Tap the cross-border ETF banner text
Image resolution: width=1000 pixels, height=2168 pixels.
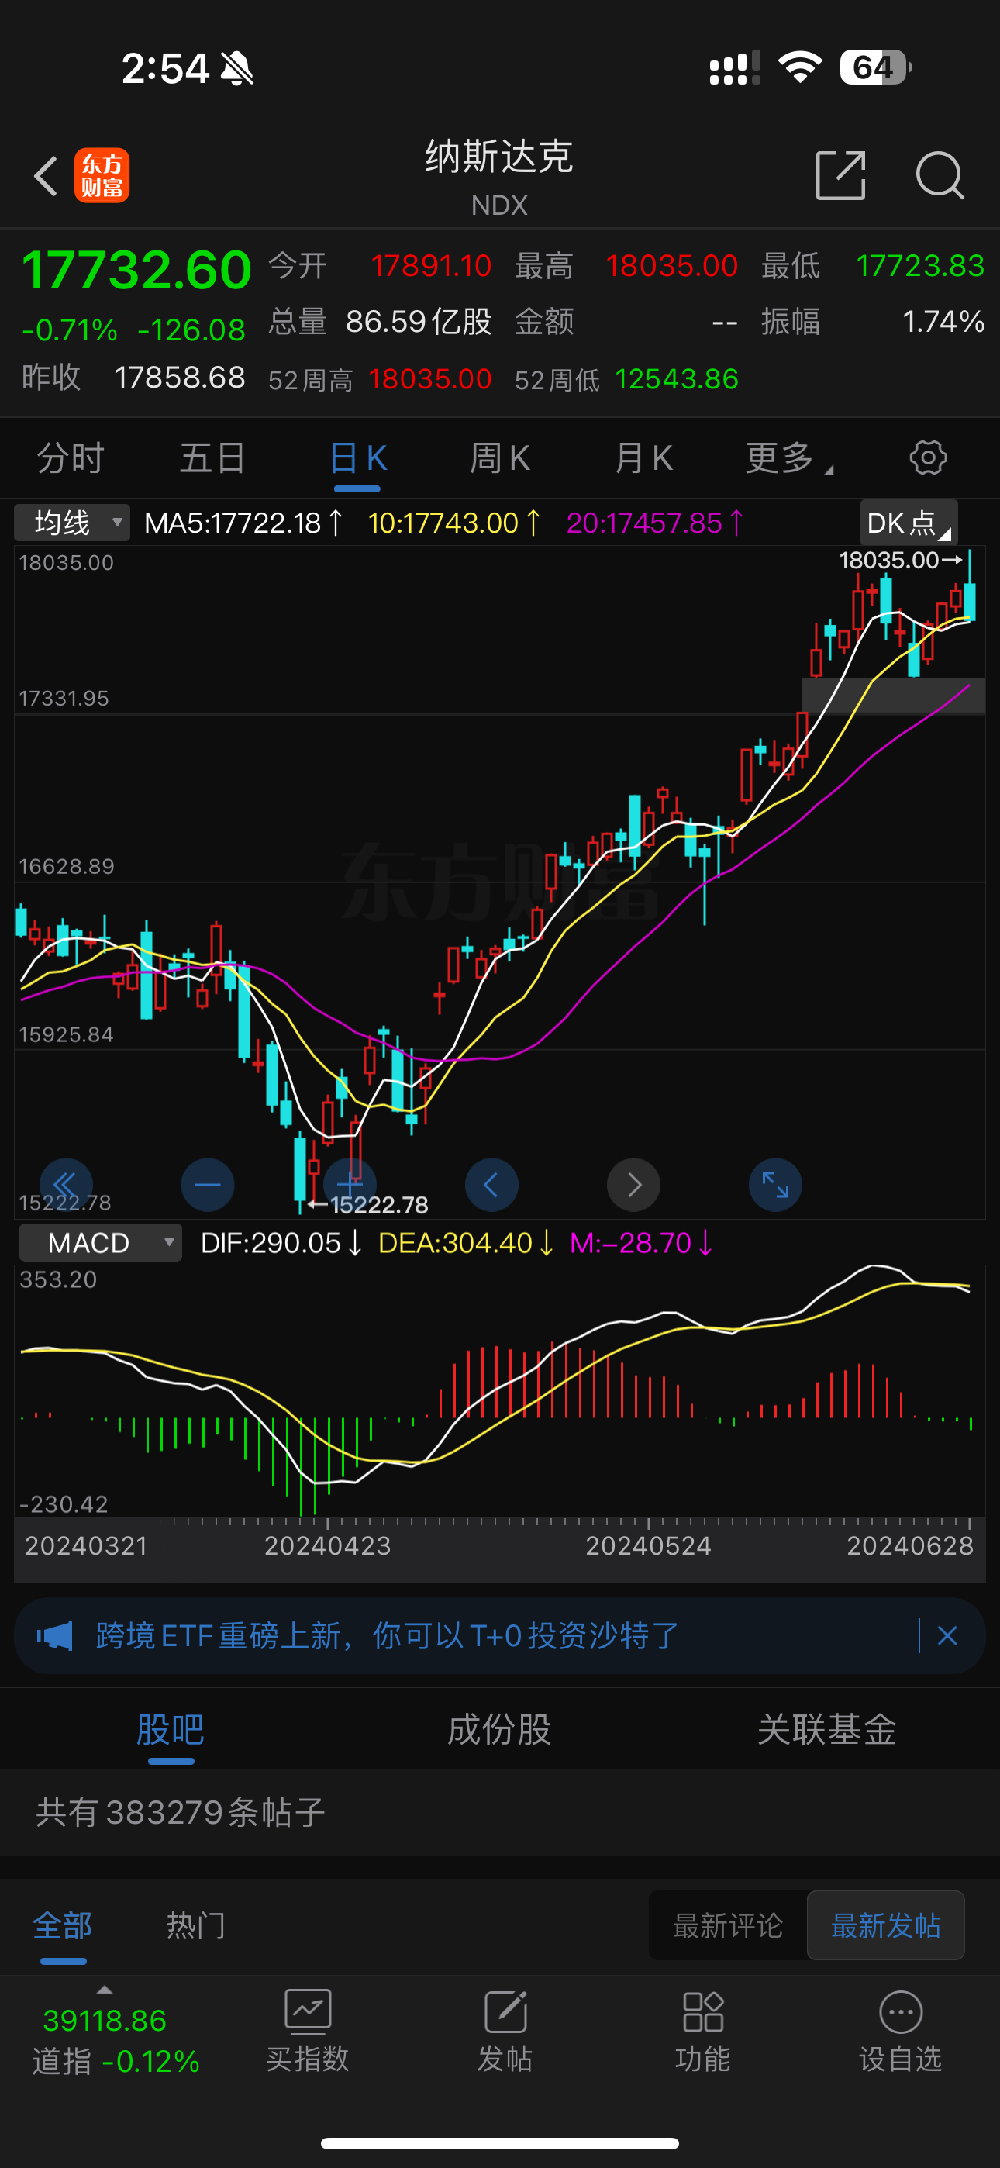[387, 1635]
